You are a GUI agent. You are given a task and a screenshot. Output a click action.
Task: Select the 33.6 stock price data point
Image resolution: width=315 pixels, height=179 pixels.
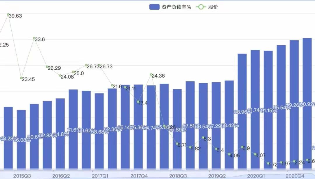coord(34,38)
